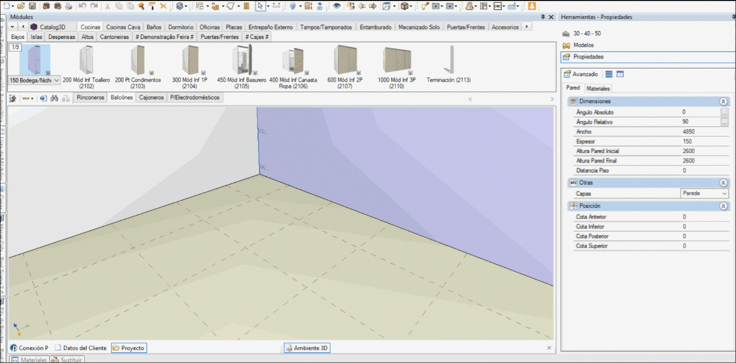Open the 150 Bodega/Nicho dropdown

click(x=56, y=80)
